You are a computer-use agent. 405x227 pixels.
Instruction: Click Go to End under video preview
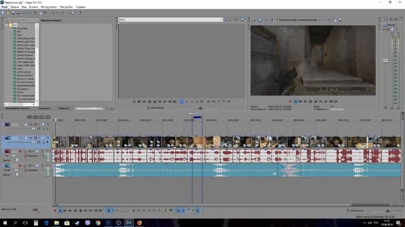tap(326, 102)
